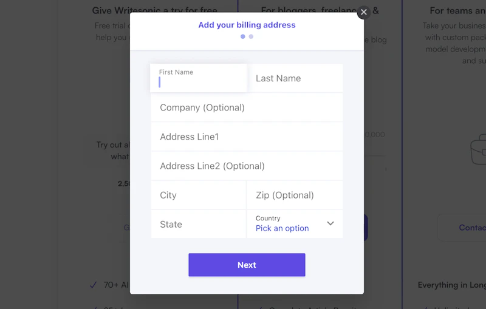
Task: Click the second step indicator dot
Action: 251,36
